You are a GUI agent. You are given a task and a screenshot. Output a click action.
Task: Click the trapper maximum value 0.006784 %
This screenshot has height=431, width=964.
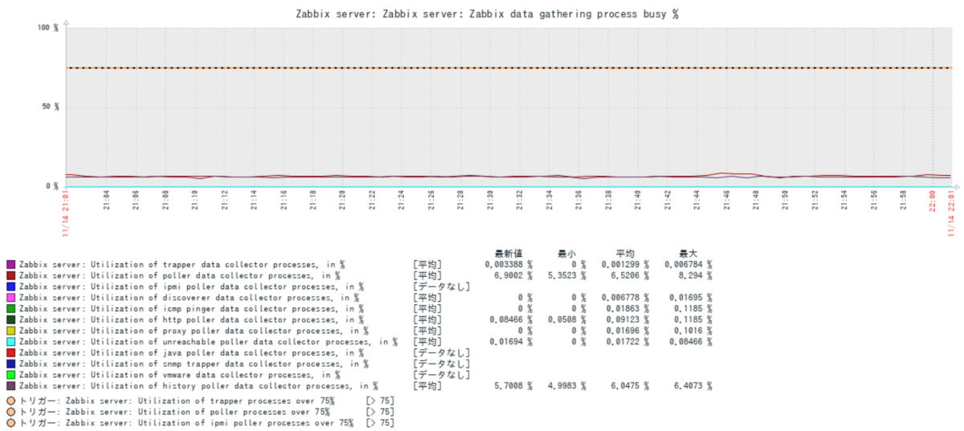(688, 264)
